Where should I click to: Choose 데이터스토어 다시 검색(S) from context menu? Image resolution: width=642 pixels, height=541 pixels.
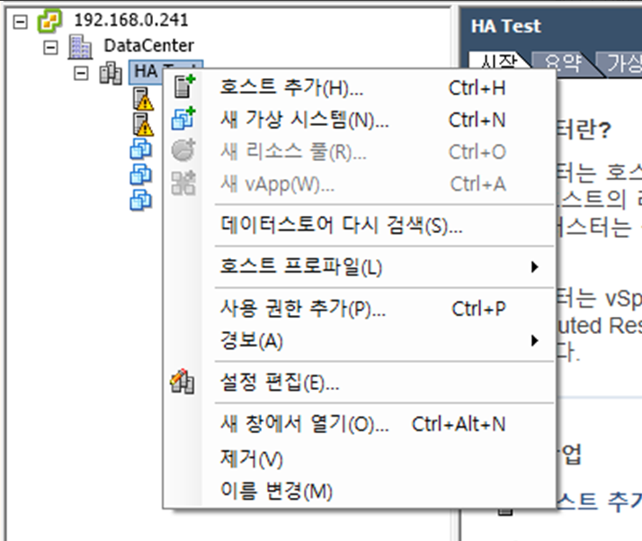tap(341, 225)
